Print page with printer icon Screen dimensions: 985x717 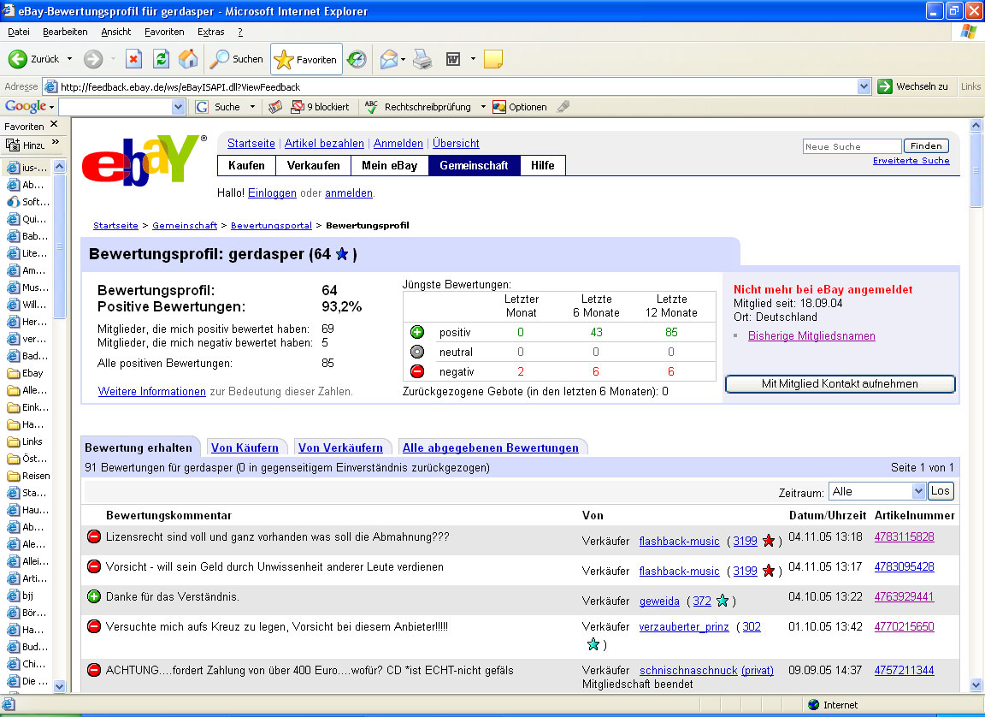[422, 59]
